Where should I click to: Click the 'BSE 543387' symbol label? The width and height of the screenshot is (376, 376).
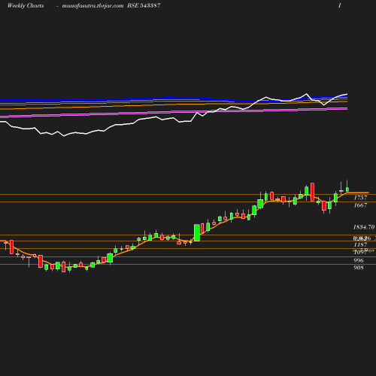point(144,5)
